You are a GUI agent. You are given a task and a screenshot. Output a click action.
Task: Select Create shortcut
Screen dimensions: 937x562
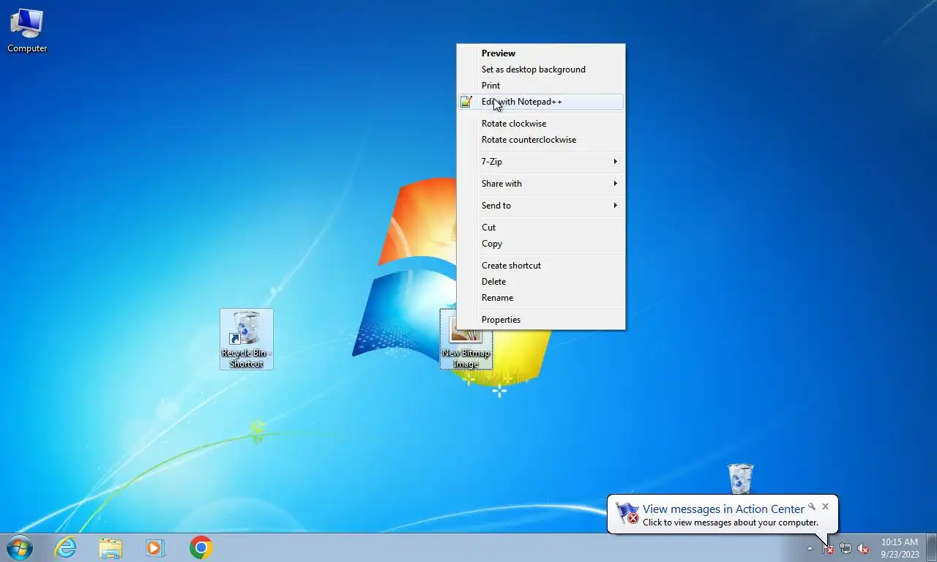(x=541, y=266)
